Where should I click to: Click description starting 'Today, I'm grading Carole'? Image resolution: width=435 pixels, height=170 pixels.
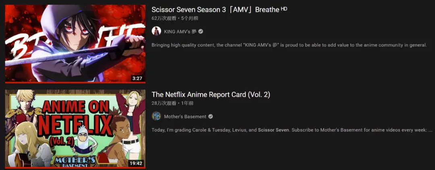tap(292, 130)
